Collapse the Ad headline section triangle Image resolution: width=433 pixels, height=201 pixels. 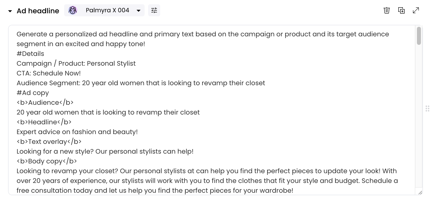(x=10, y=11)
